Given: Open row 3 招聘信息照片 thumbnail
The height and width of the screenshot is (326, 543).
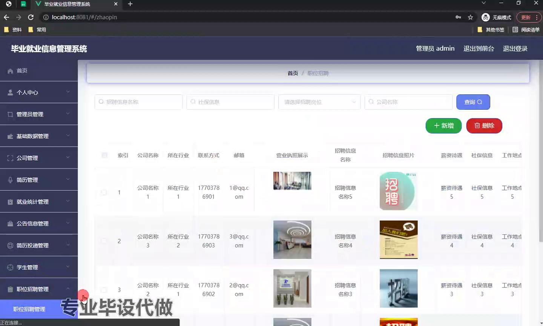Looking at the screenshot, I should tap(399, 288).
